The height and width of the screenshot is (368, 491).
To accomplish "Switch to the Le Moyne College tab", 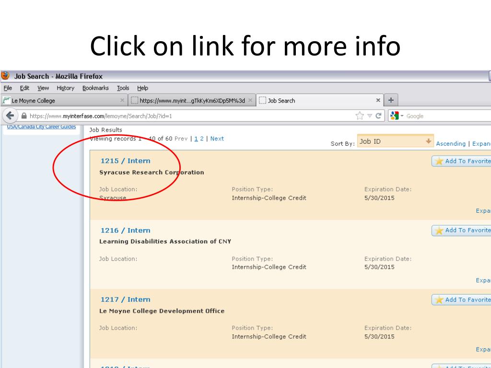I will (64, 101).
